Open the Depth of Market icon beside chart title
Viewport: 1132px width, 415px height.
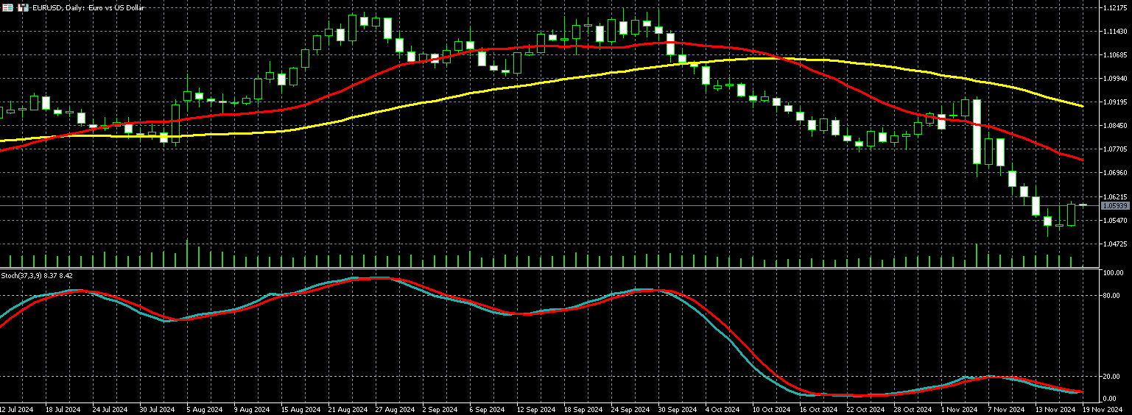tap(23, 7)
